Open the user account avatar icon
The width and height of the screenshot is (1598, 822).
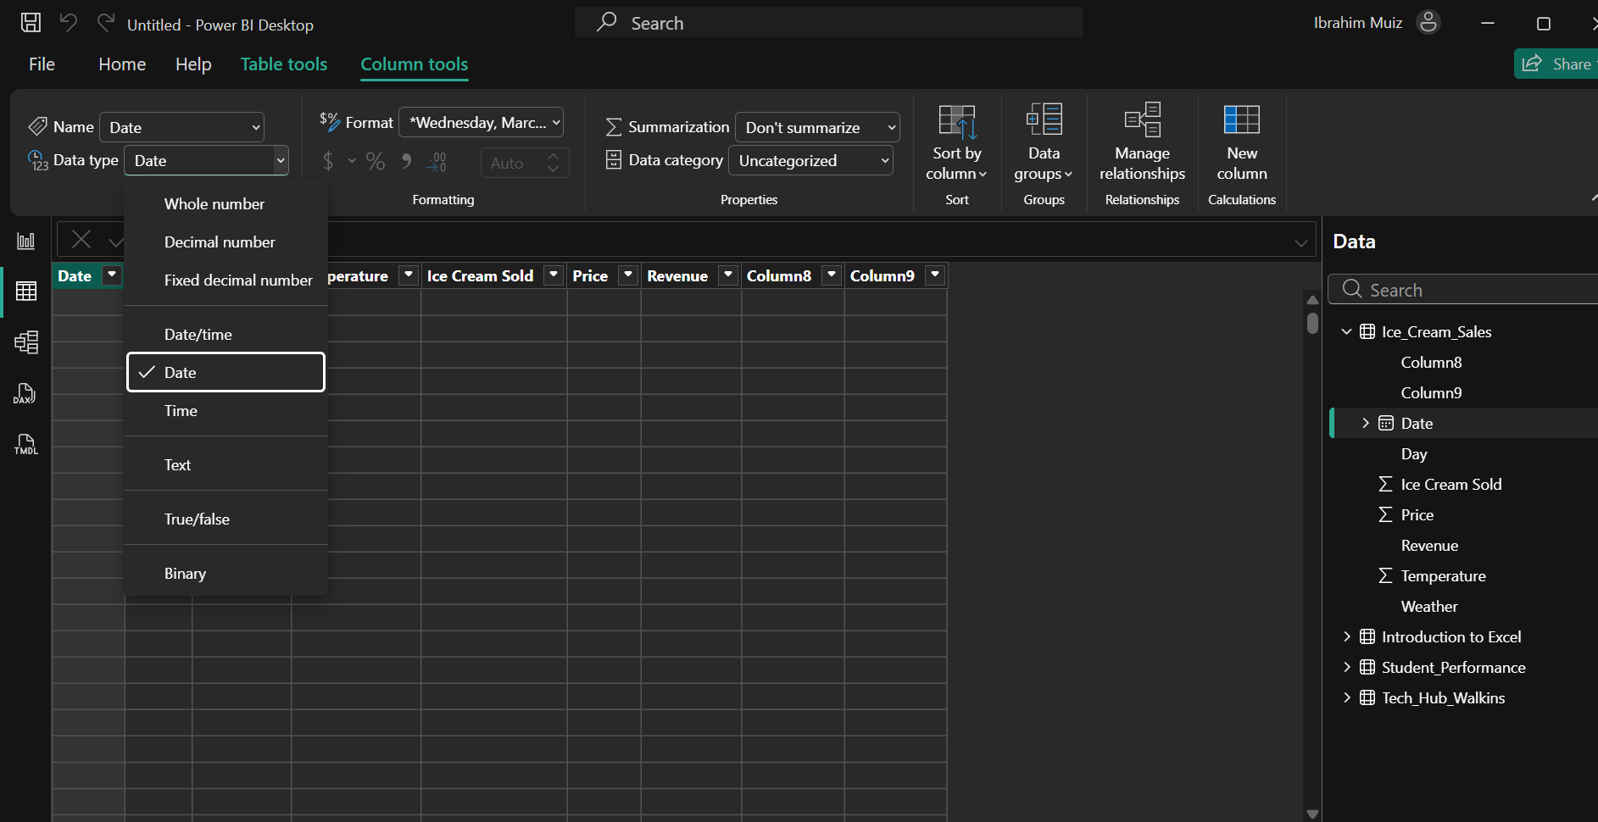pyautogui.click(x=1428, y=23)
